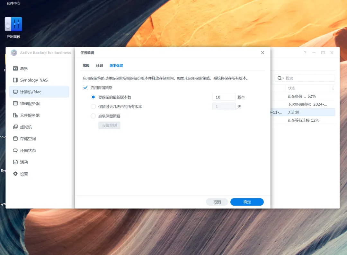This screenshot has height=255, width=347.
Task: Click the 状态 column header
Action: pyautogui.click(x=292, y=88)
